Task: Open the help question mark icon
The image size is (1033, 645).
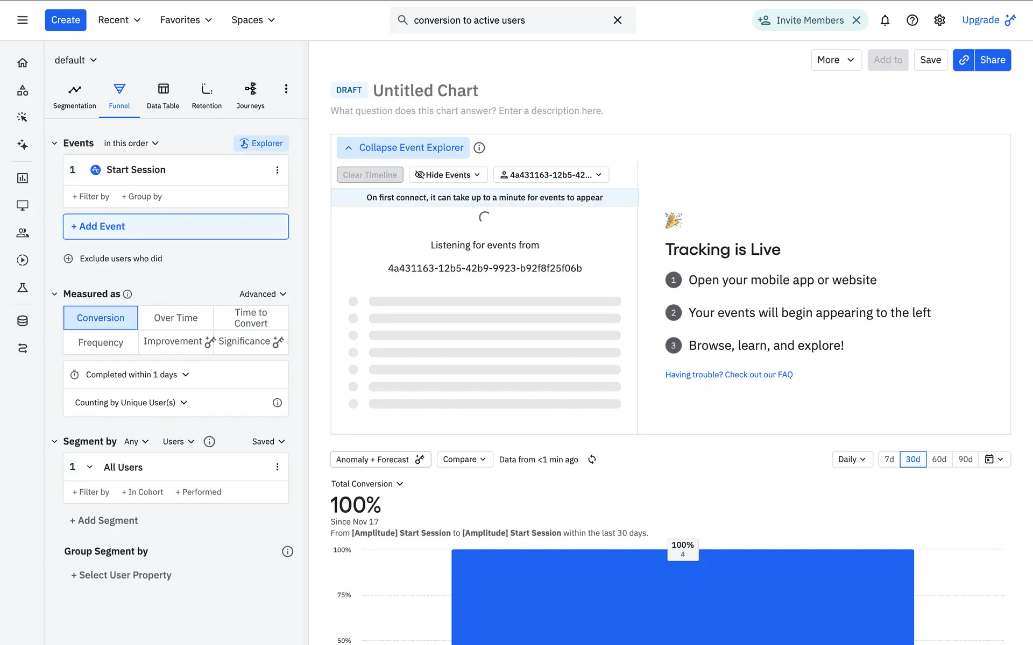Action: pos(912,20)
